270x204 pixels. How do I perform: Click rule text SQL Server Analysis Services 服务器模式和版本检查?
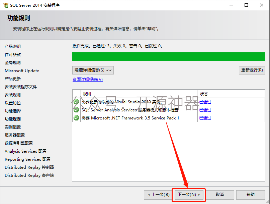(130, 110)
